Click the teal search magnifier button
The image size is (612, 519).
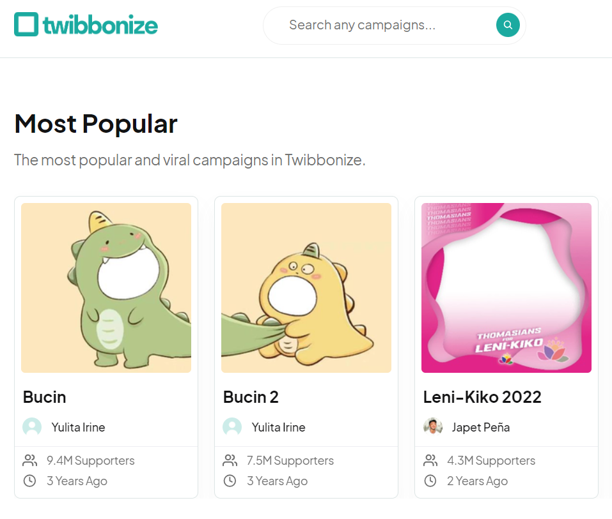click(508, 25)
